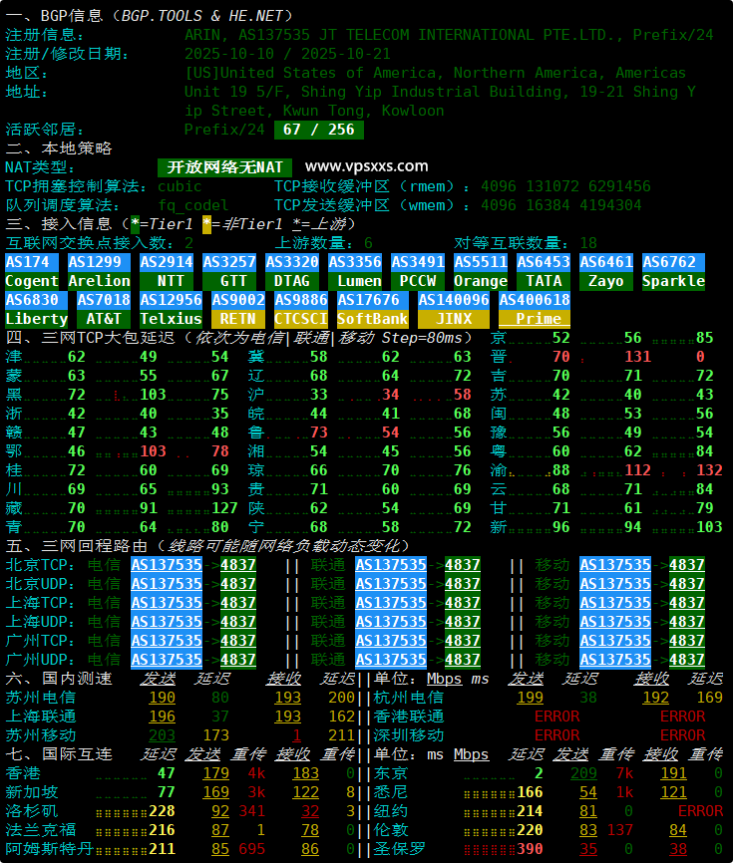Click the Mbps unit label in section six
The height and width of the screenshot is (863, 733).
point(445,679)
